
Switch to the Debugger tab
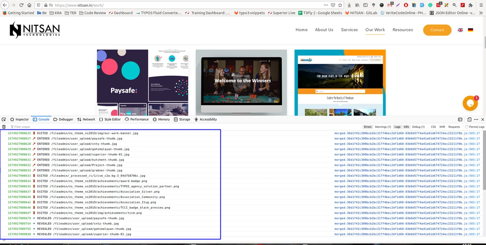[63, 119]
